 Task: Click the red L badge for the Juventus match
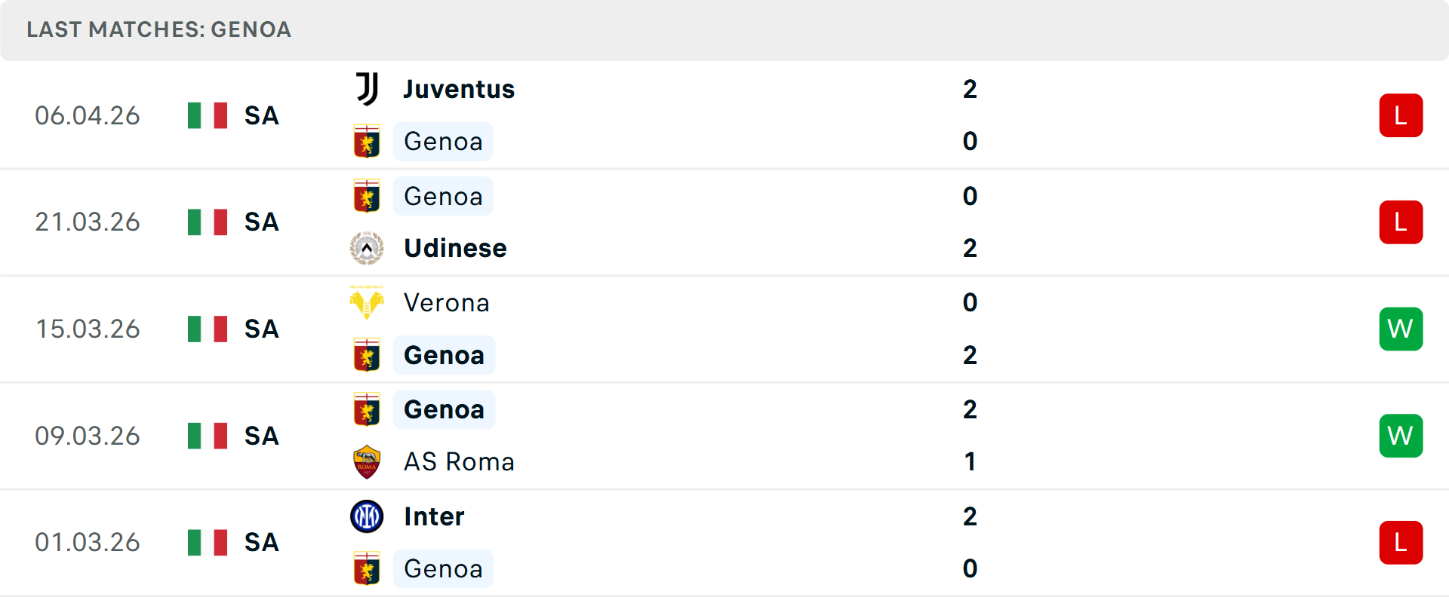(x=1401, y=115)
